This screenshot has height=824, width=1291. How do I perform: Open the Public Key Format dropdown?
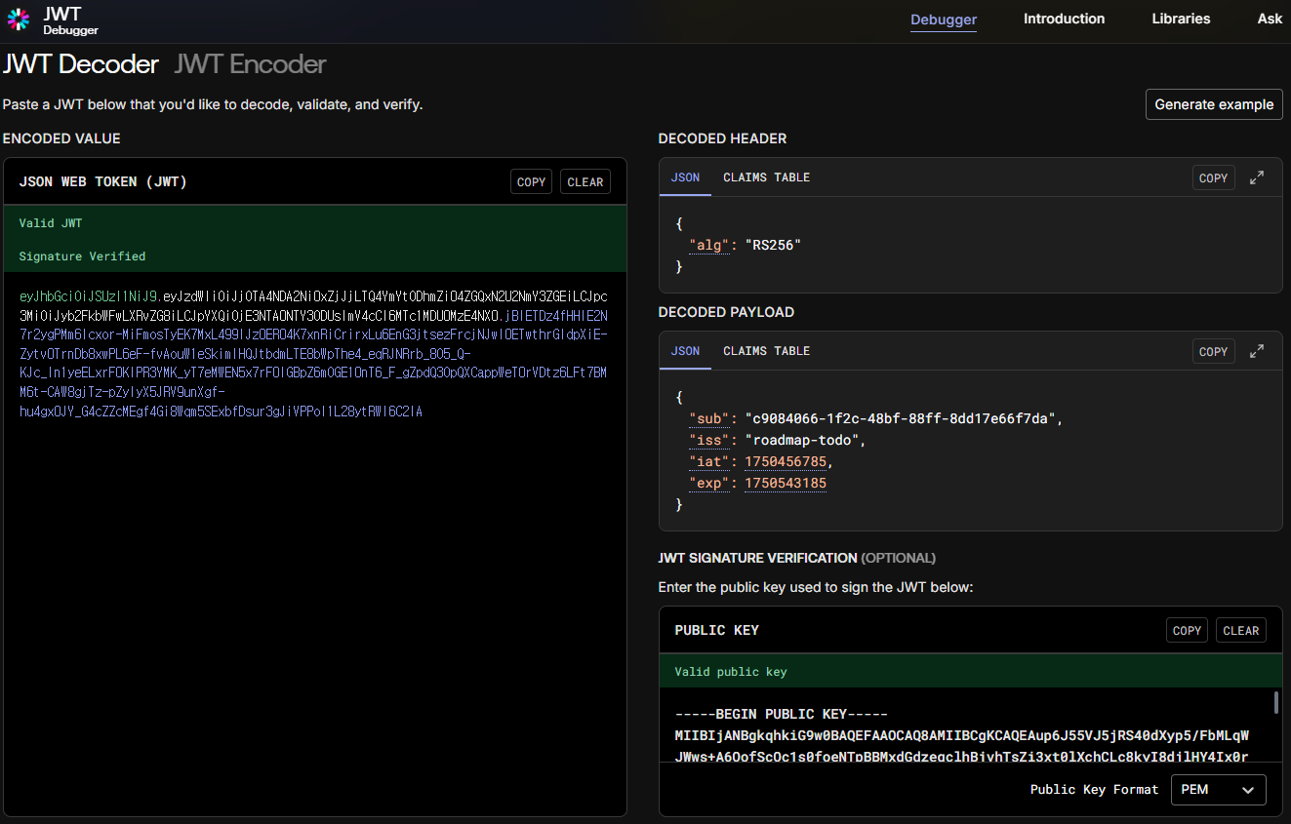coord(1218,790)
